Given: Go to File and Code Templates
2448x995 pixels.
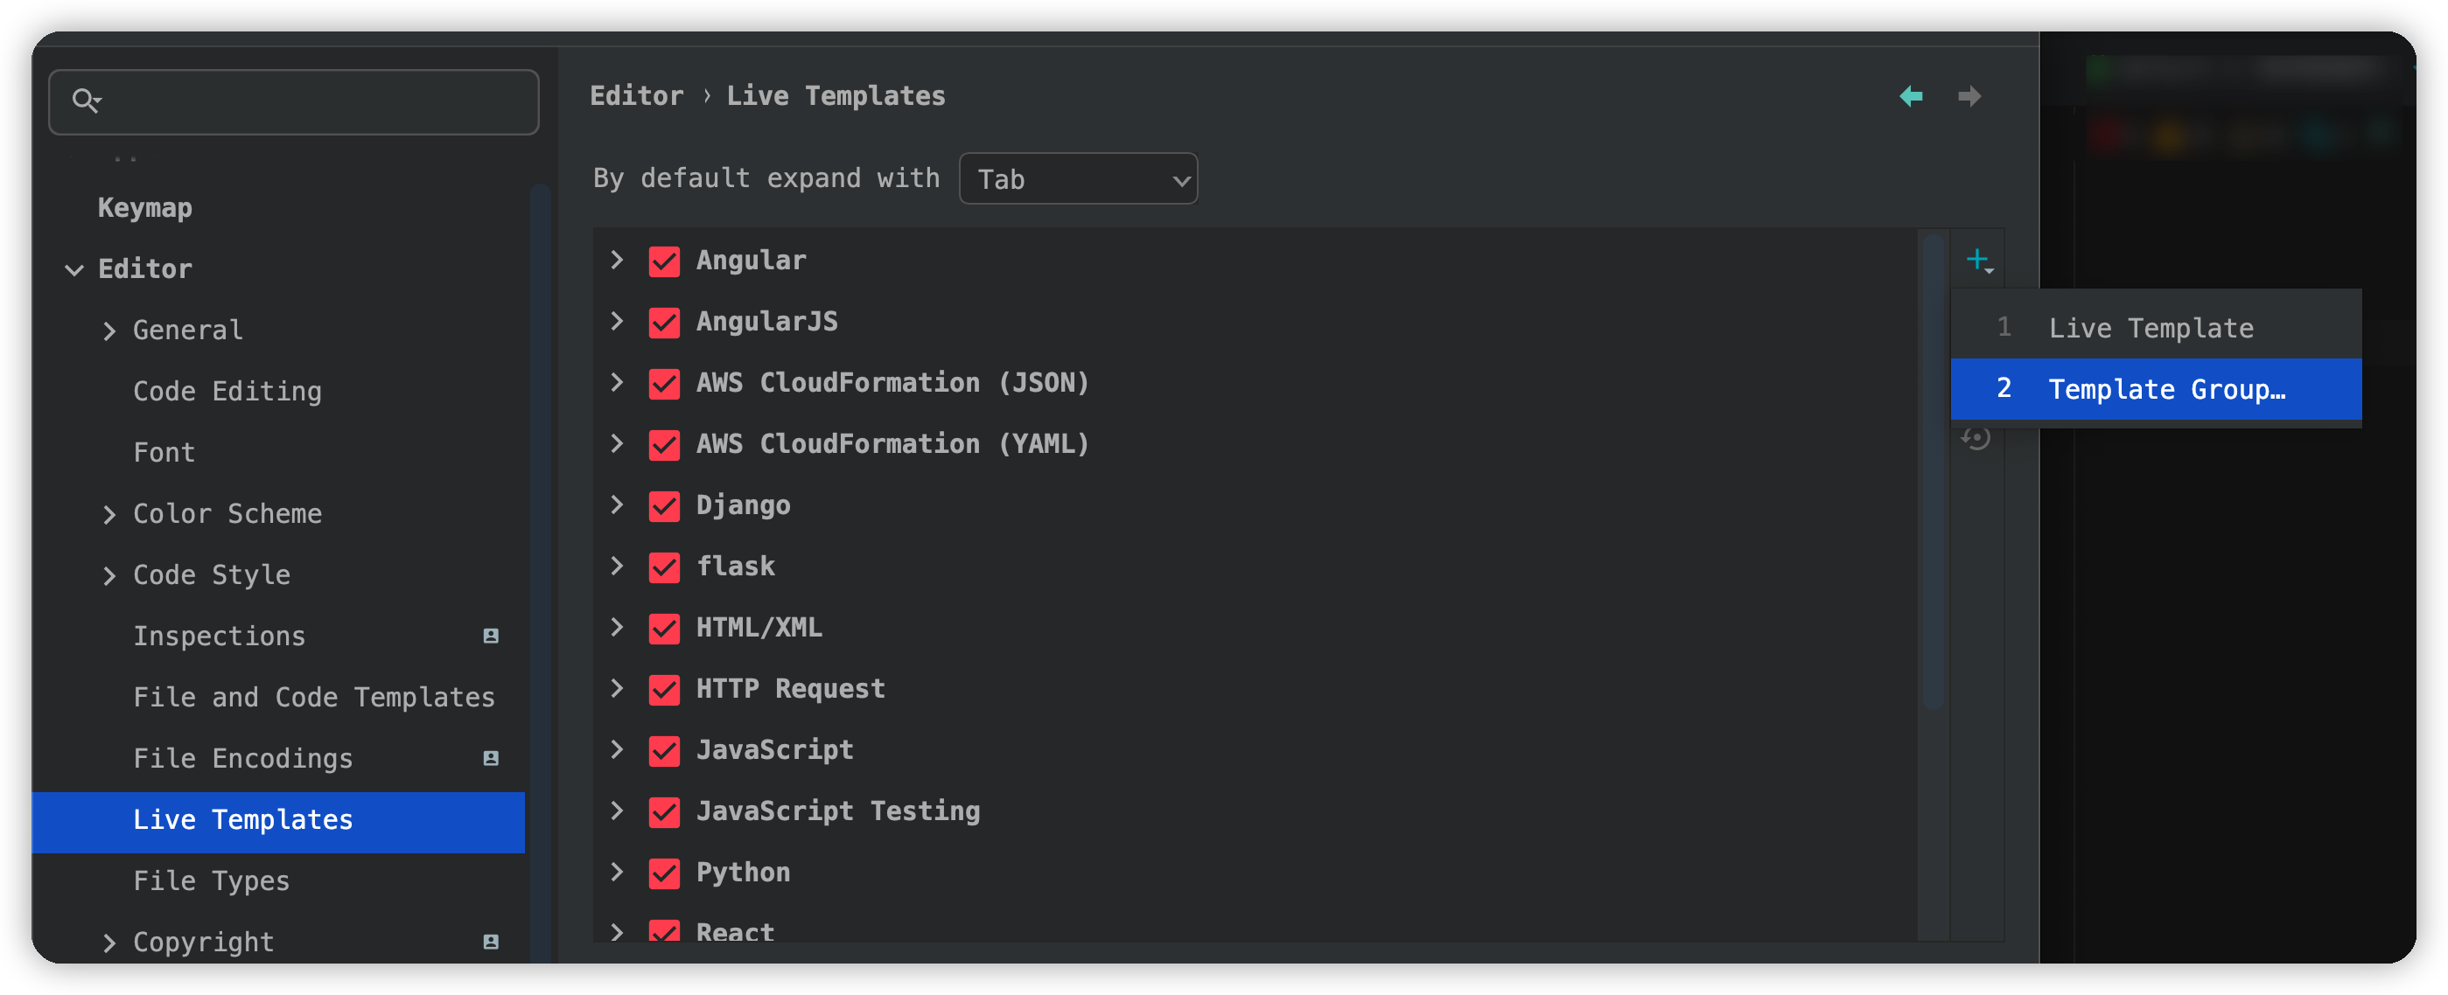Looking at the screenshot, I should (313, 698).
